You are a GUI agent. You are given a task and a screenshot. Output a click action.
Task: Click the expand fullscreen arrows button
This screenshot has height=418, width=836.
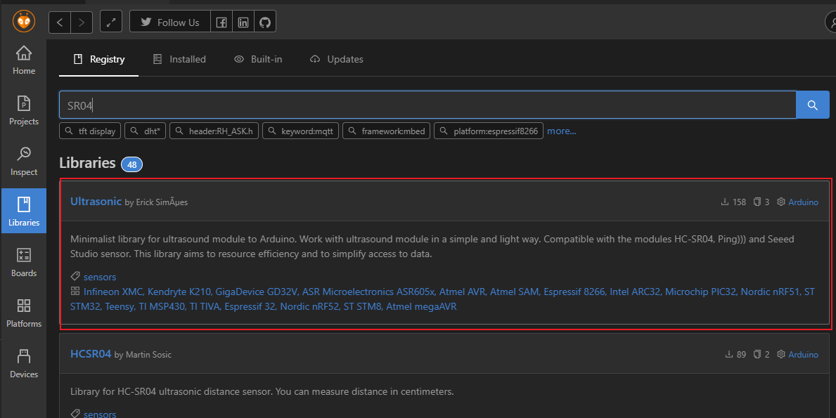click(111, 22)
